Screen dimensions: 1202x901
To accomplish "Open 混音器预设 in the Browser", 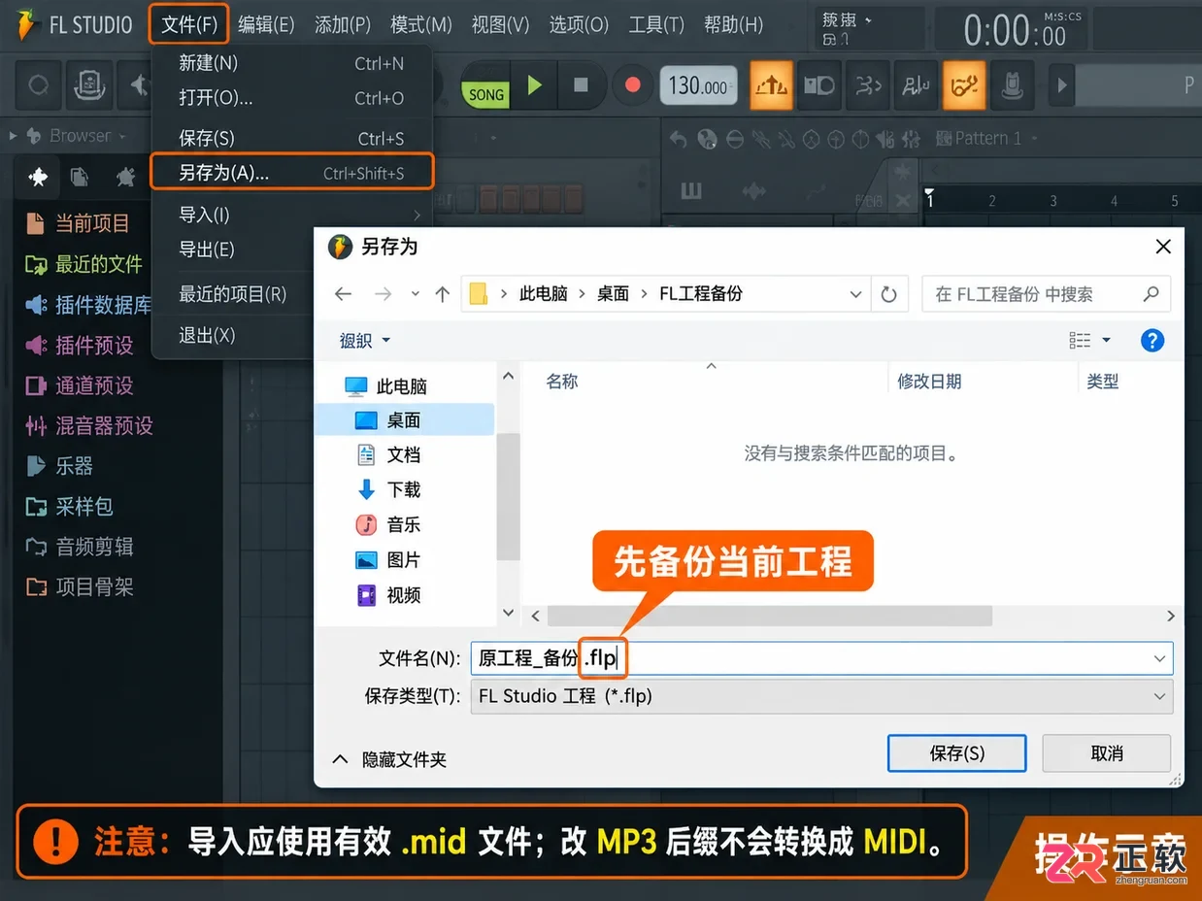I will tap(89, 425).
